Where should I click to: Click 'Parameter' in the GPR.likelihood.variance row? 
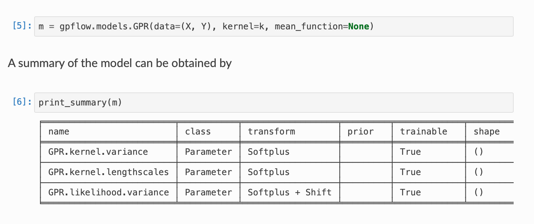208,192
